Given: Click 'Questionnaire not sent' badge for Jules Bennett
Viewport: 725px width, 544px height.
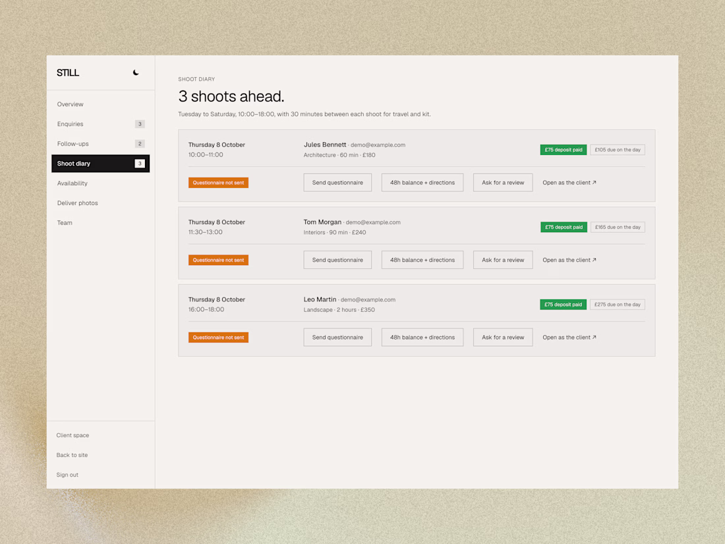Looking at the screenshot, I should point(218,183).
